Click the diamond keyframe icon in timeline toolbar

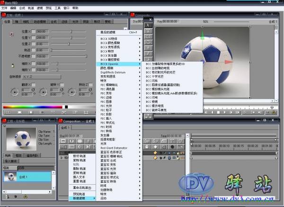pyautogui.click(x=155, y=147)
